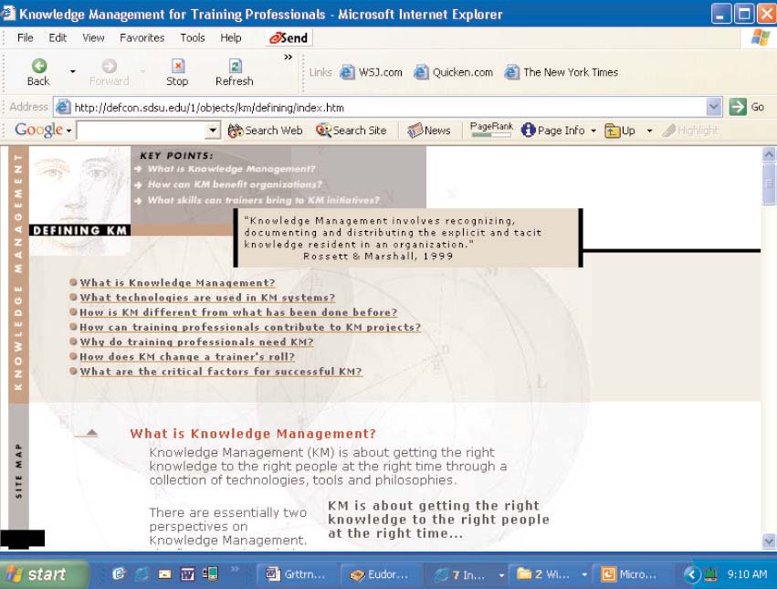
Task: Open the WSJ.com links shortcut
Action: (371, 72)
